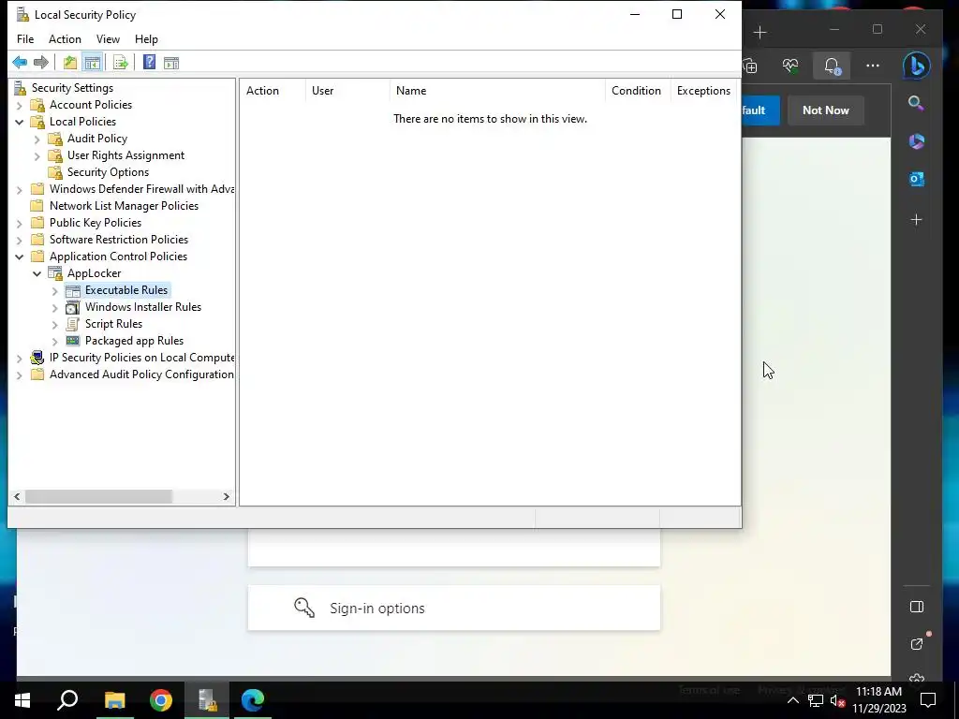Open new tab in Edge window
The height and width of the screenshot is (719, 959).
(x=760, y=33)
